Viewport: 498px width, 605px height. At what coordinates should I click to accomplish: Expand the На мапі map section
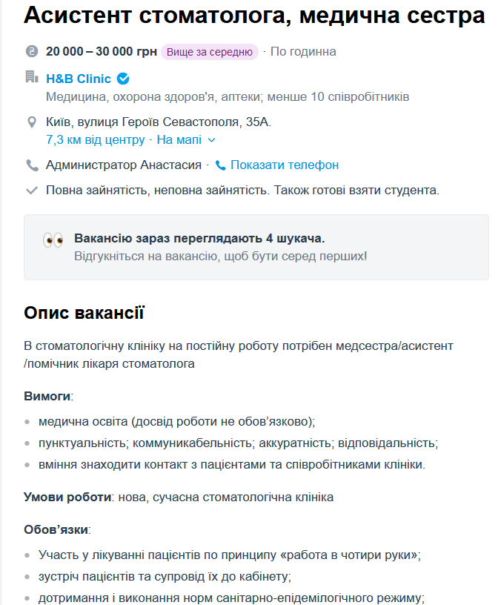pos(174,139)
